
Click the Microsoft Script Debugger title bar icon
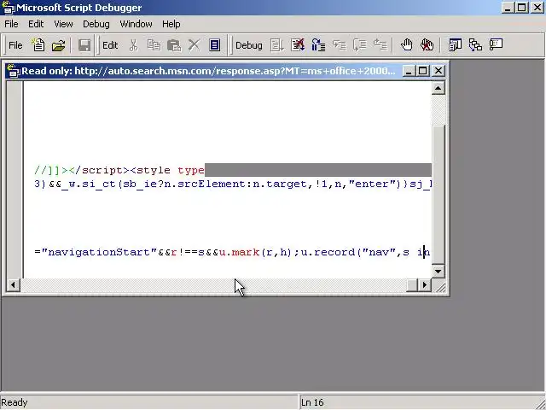coord(8,8)
